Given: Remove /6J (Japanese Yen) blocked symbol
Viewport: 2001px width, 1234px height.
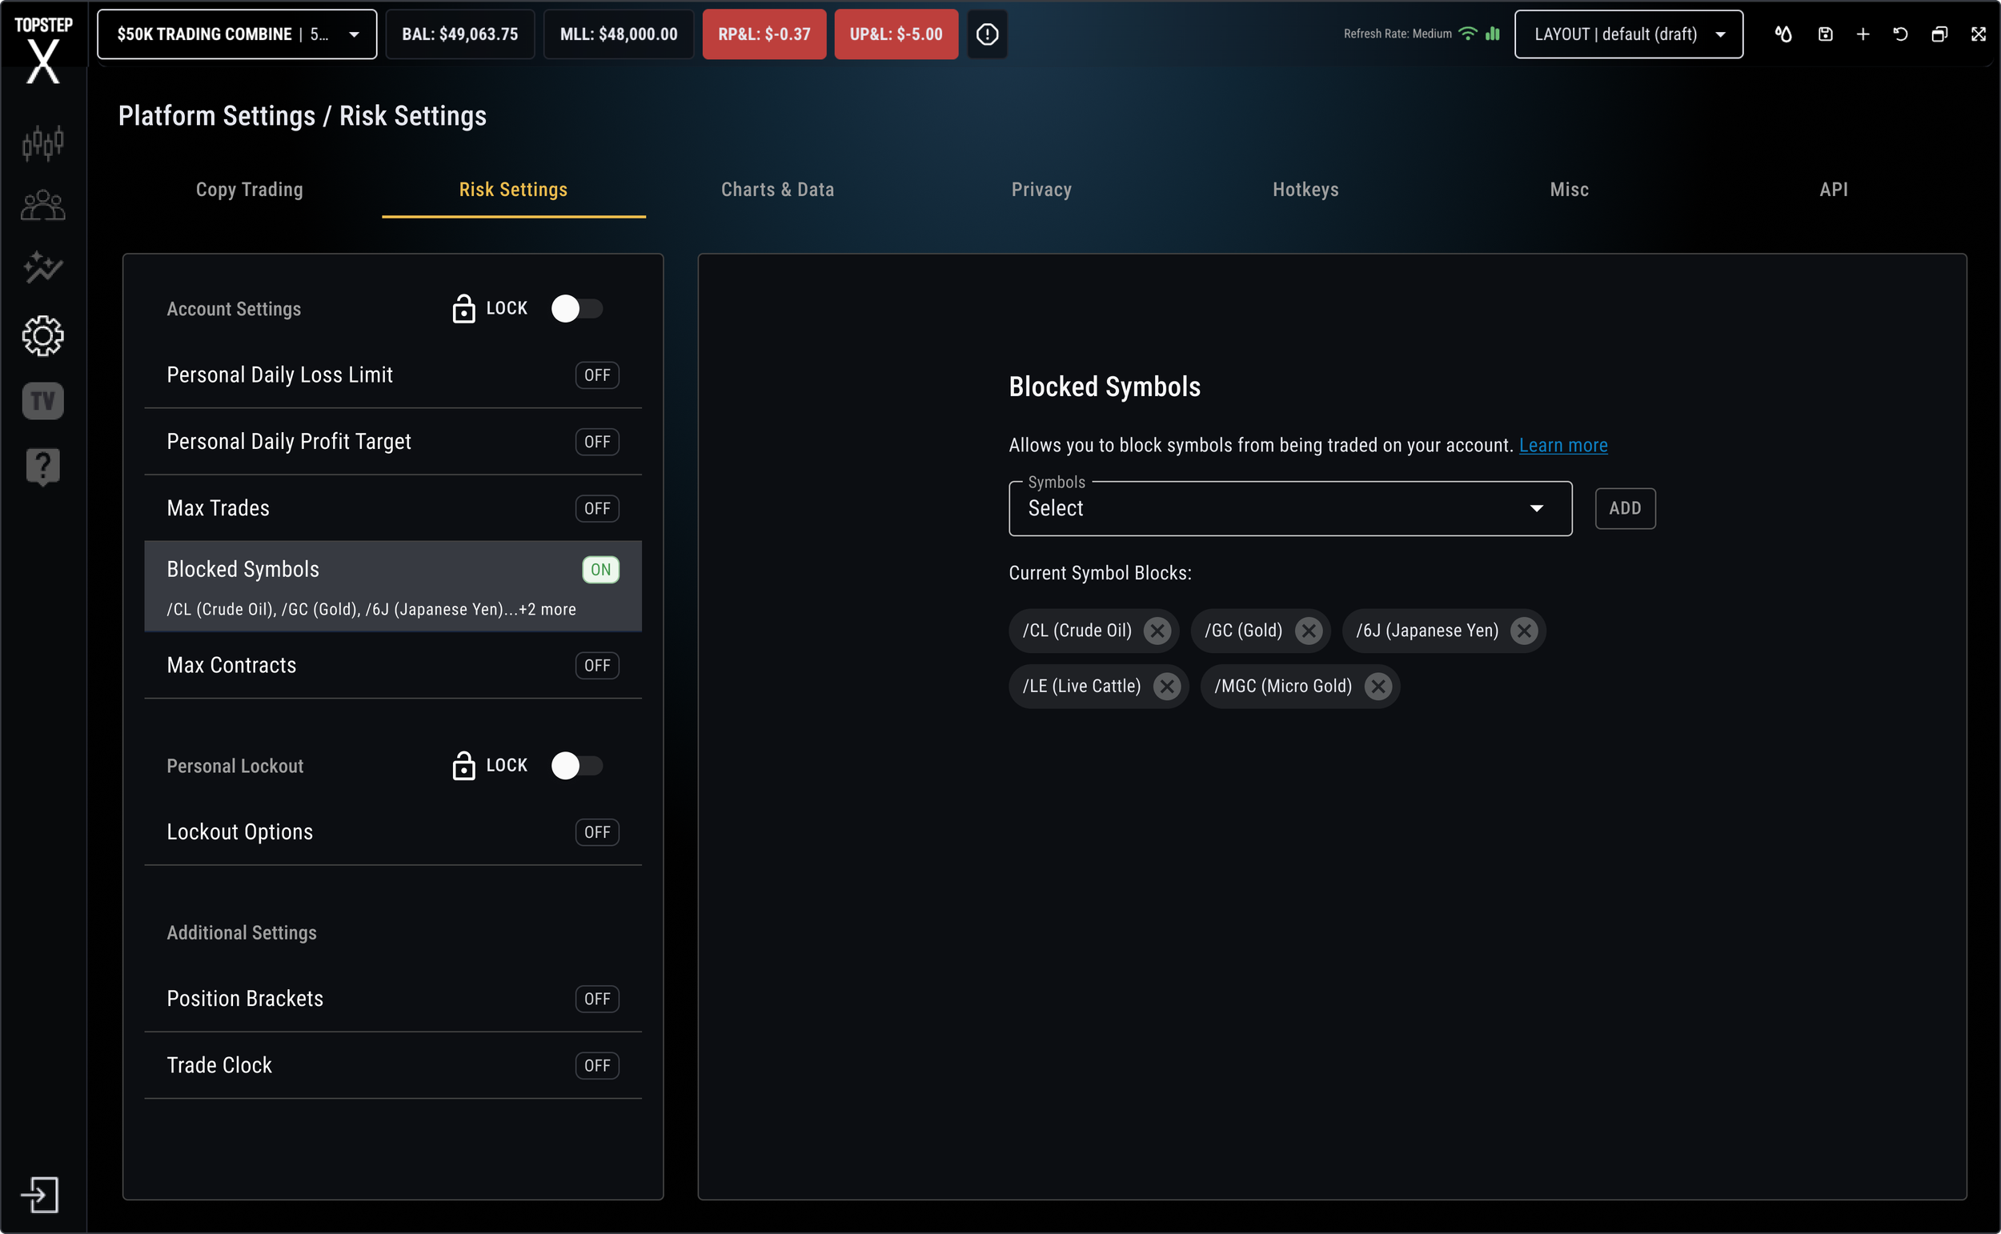Looking at the screenshot, I should click(1524, 630).
